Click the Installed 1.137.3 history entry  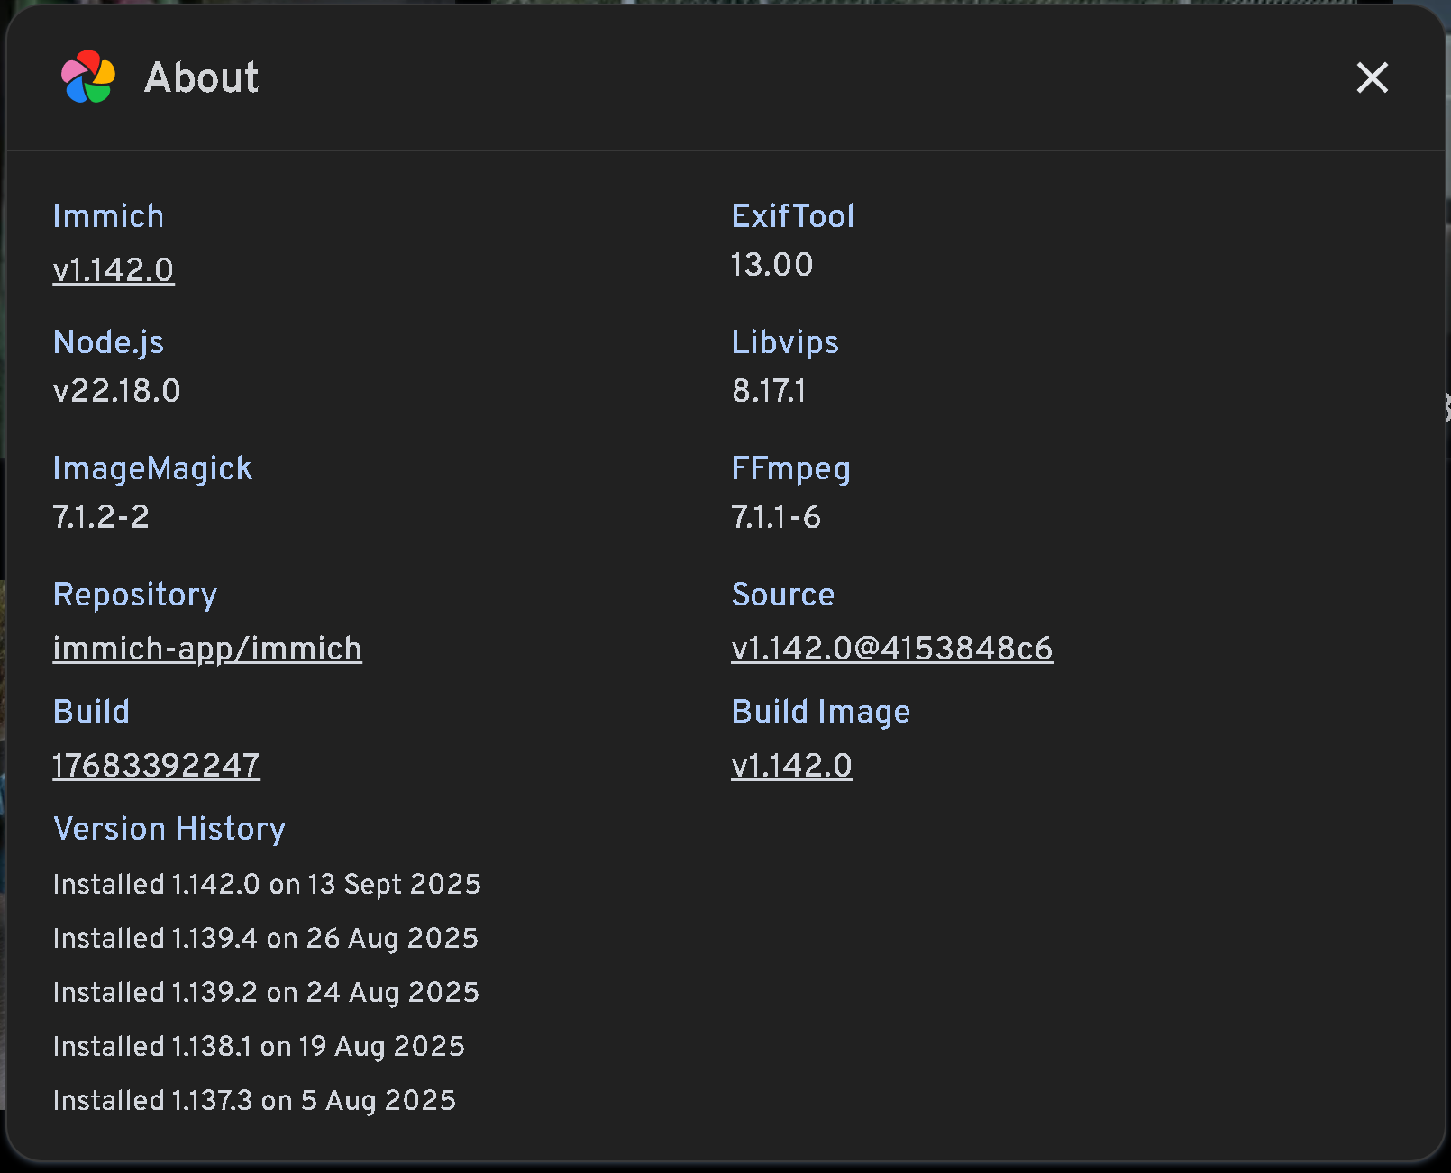[254, 1101]
